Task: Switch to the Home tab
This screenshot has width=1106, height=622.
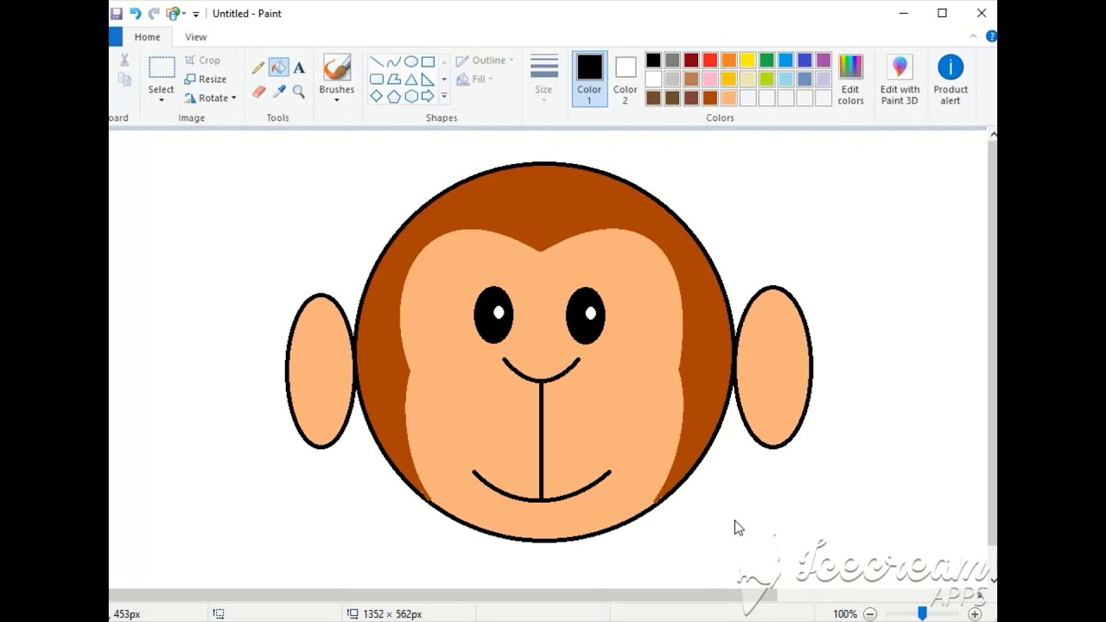Action: point(147,37)
